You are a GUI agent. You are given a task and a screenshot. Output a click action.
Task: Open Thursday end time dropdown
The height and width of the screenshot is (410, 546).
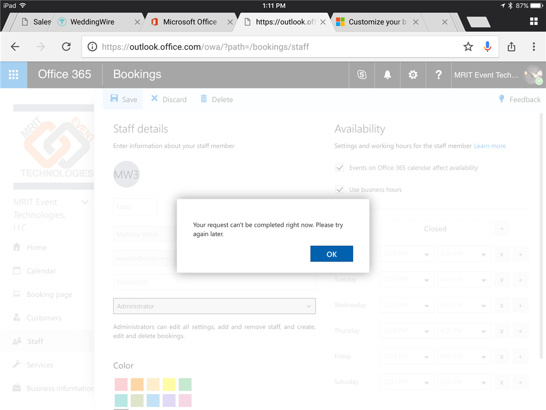(464, 331)
